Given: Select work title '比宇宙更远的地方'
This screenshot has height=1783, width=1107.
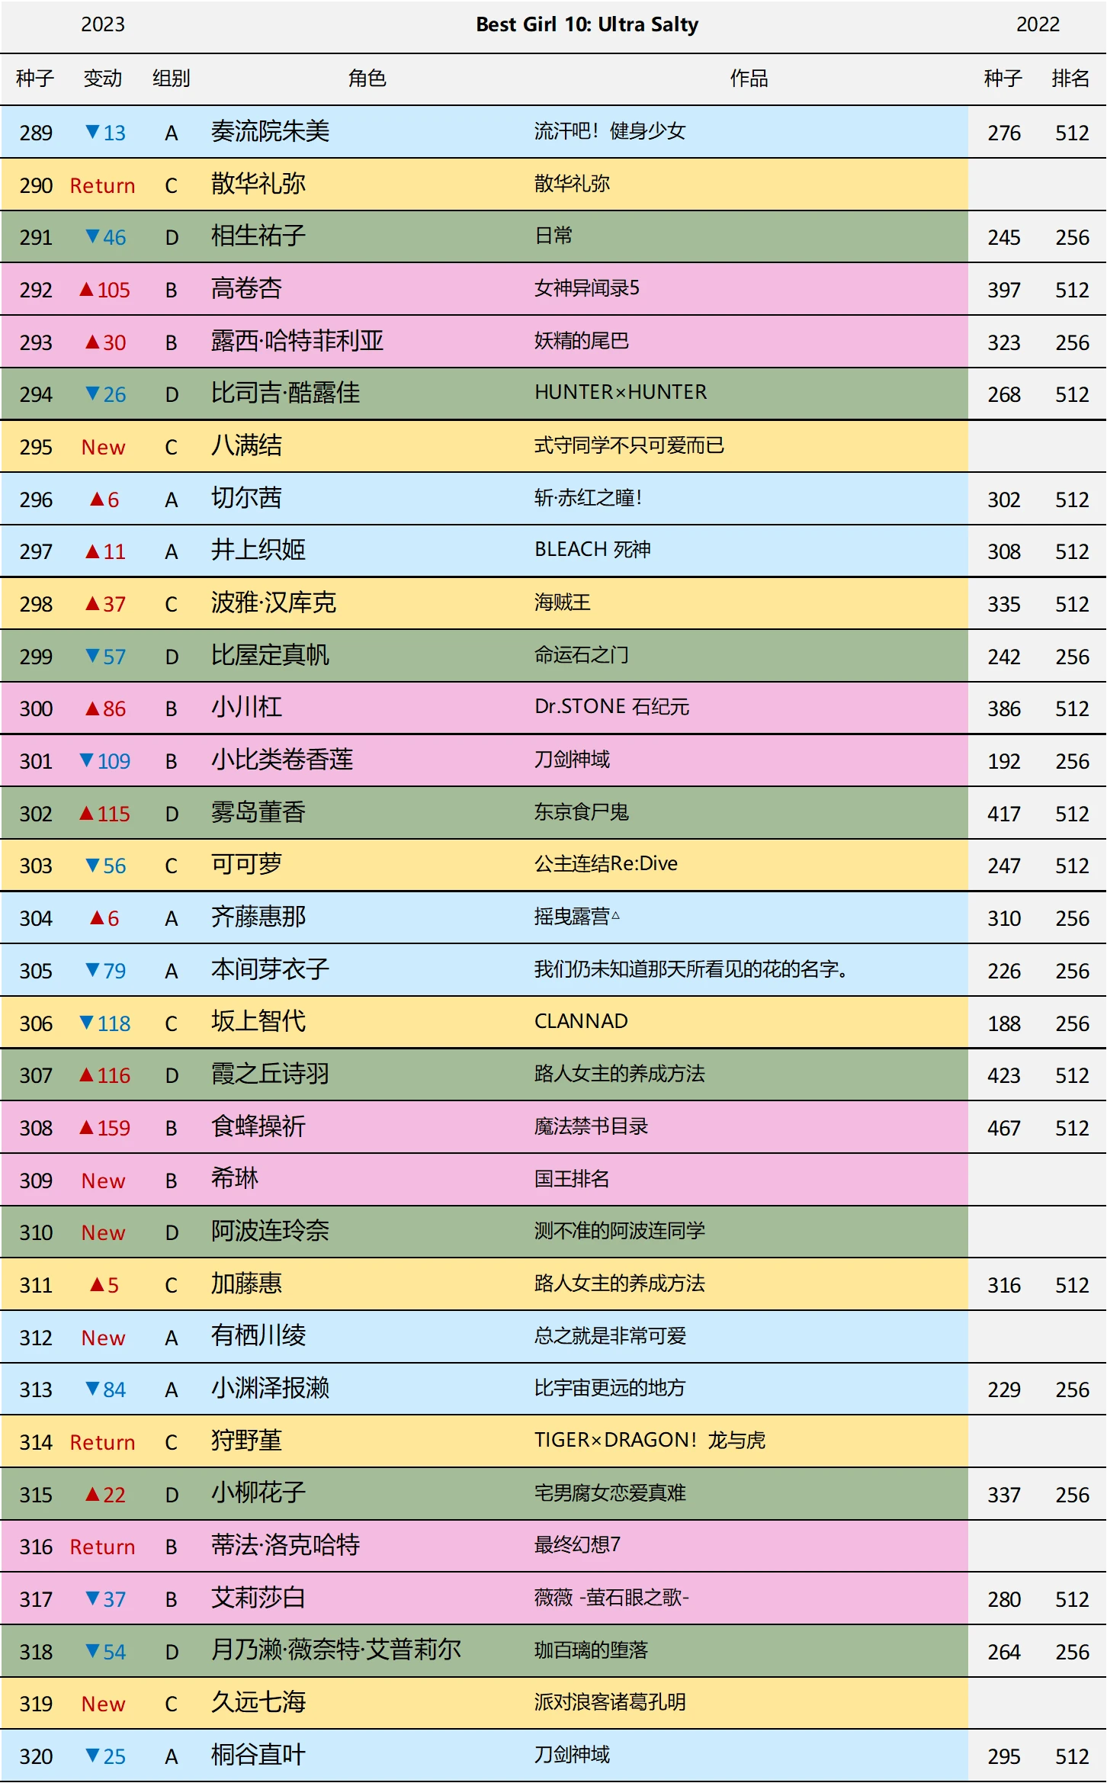Looking at the screenshot, I should [x=610, y=1388].
